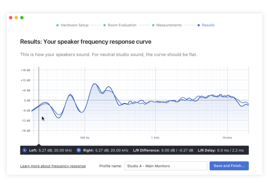The image size is (269, 195).
Task: Click the curve peak near 100 Hz
Action: coord(95,84)
